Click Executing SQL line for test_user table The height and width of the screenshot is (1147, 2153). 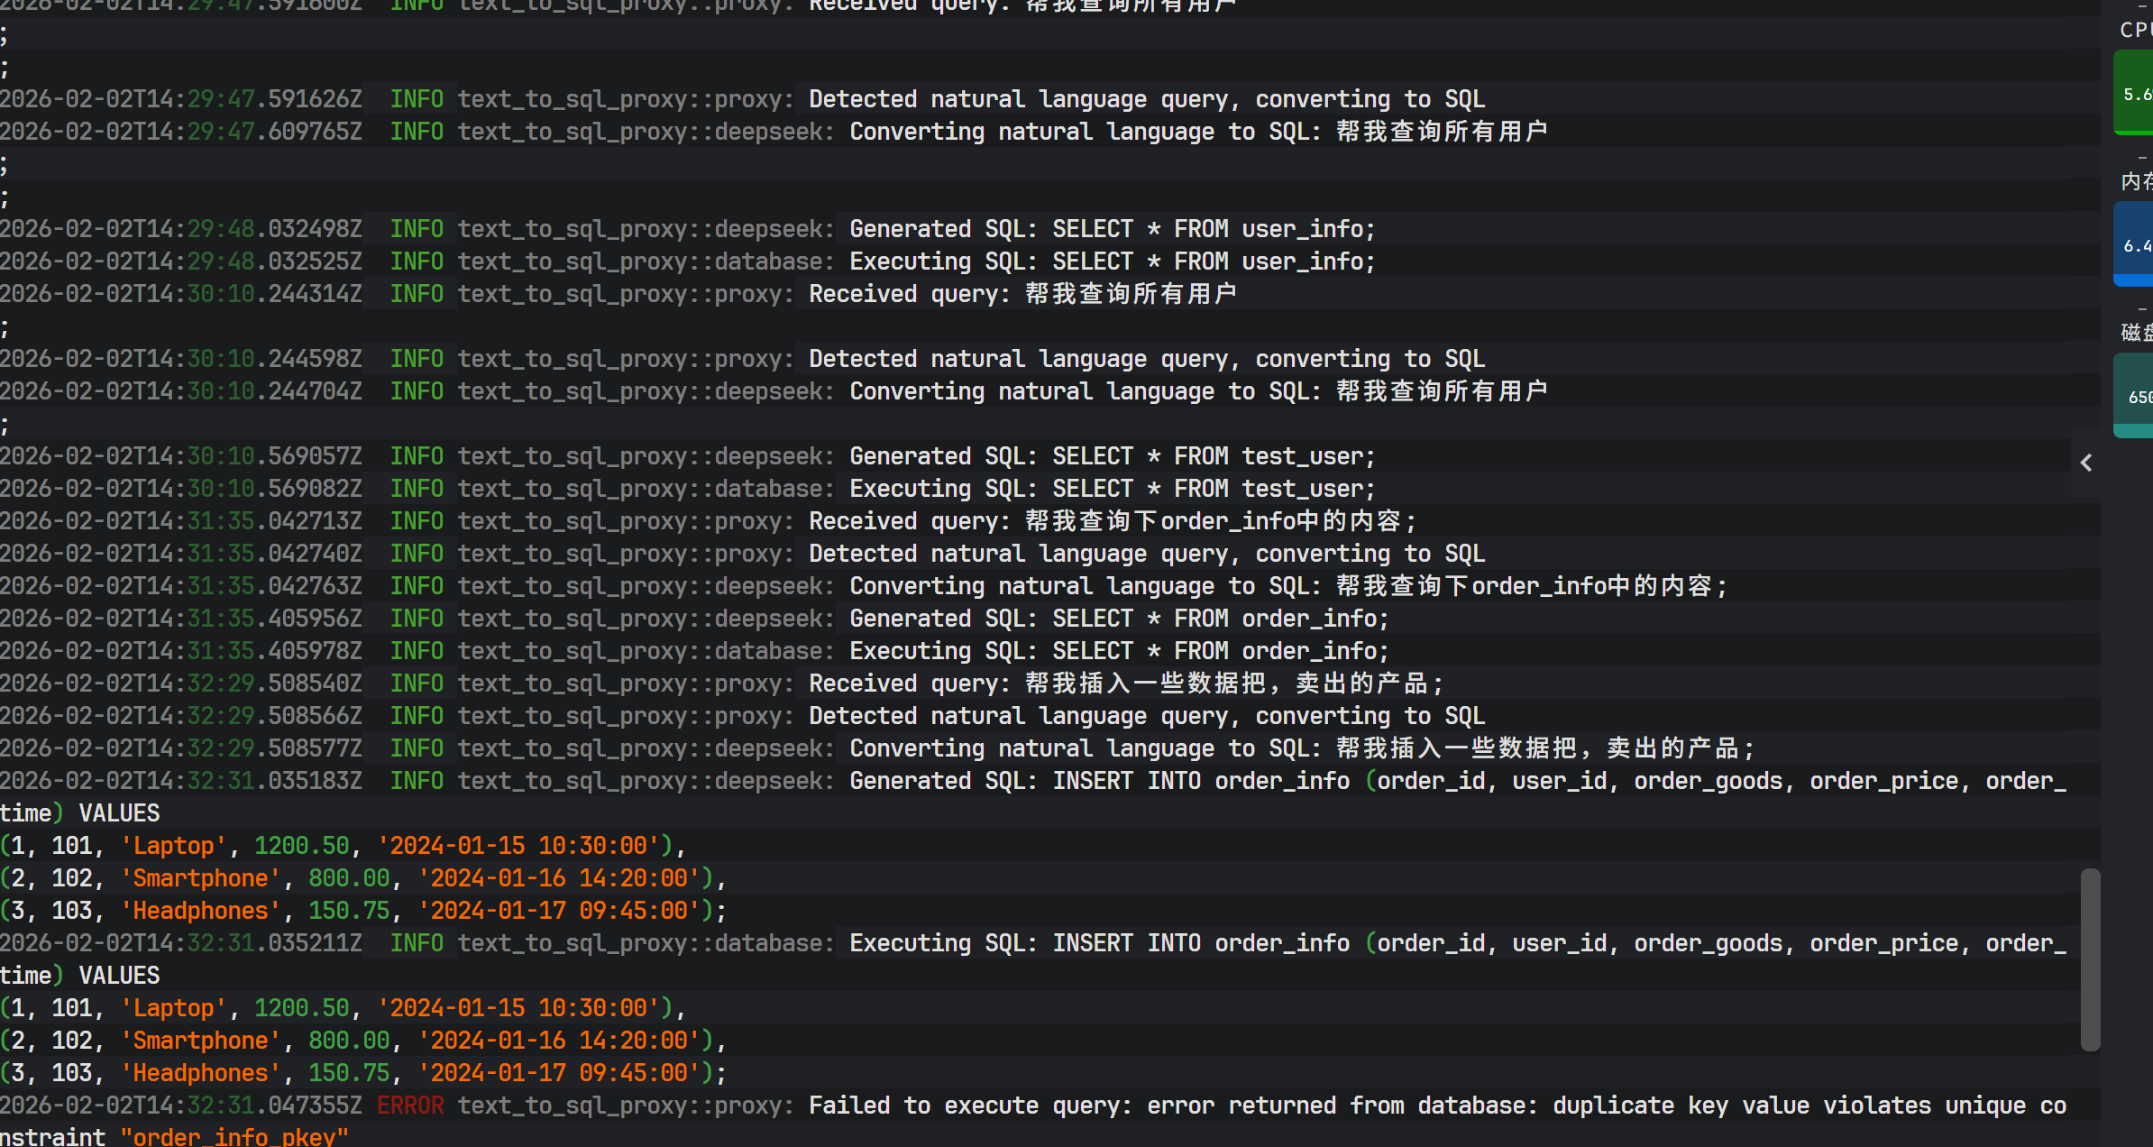tap(1111, 489)
